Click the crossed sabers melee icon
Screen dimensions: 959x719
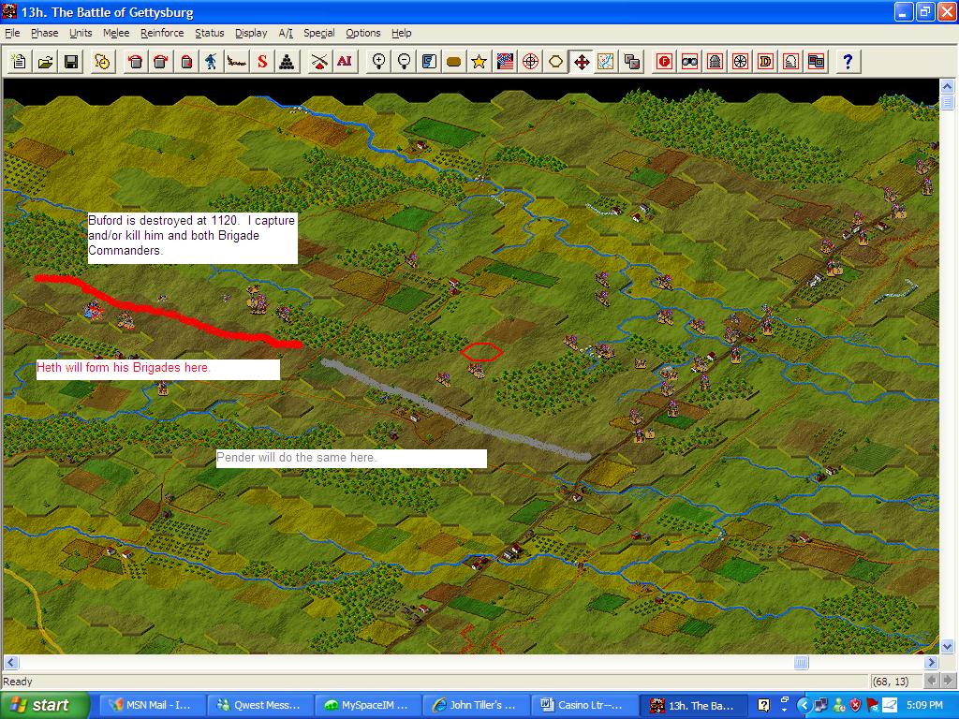319,62
